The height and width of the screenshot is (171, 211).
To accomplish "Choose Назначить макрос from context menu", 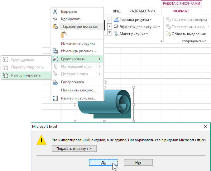I will click(x=78, y=90).
